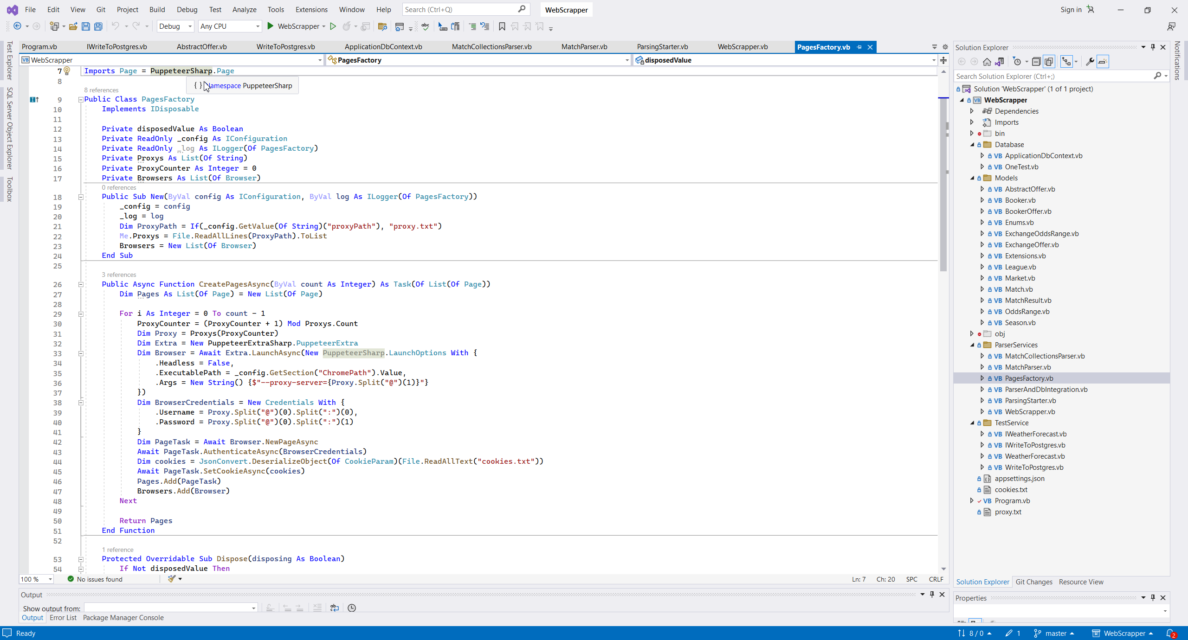Collapse the Models folder in Solution Explorer
The height and width of the screenshot is (640, 1188).
[x=972, y=178]
